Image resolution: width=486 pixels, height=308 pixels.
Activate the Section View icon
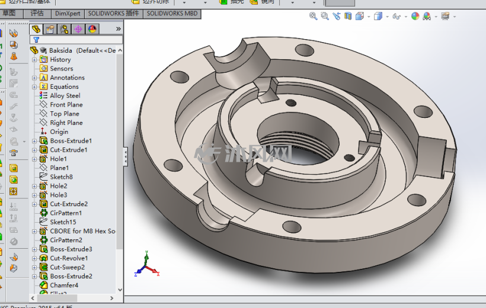[x=348, y=16]
